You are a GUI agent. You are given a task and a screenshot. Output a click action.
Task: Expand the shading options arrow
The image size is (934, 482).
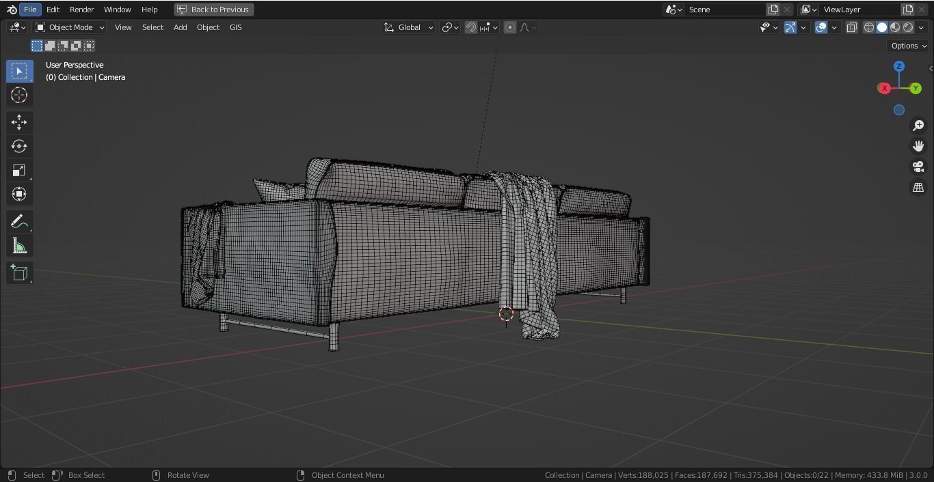[920, 27]
